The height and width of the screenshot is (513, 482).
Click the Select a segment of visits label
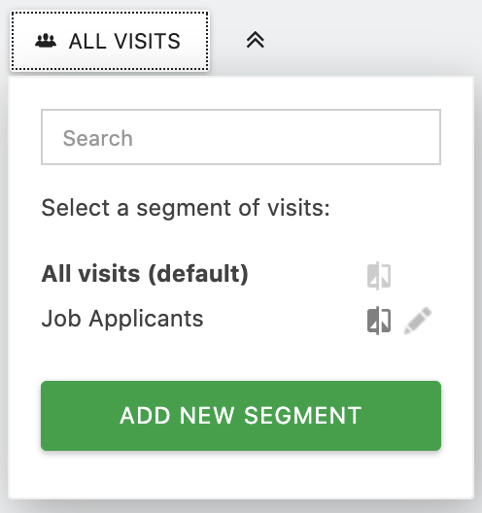(186, 208)
